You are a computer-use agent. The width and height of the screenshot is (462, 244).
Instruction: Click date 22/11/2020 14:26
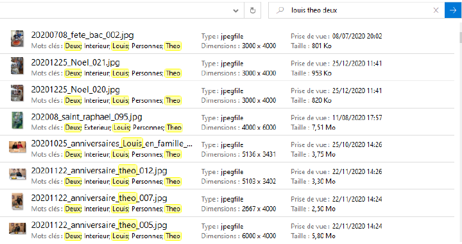(x=357, y=172)
